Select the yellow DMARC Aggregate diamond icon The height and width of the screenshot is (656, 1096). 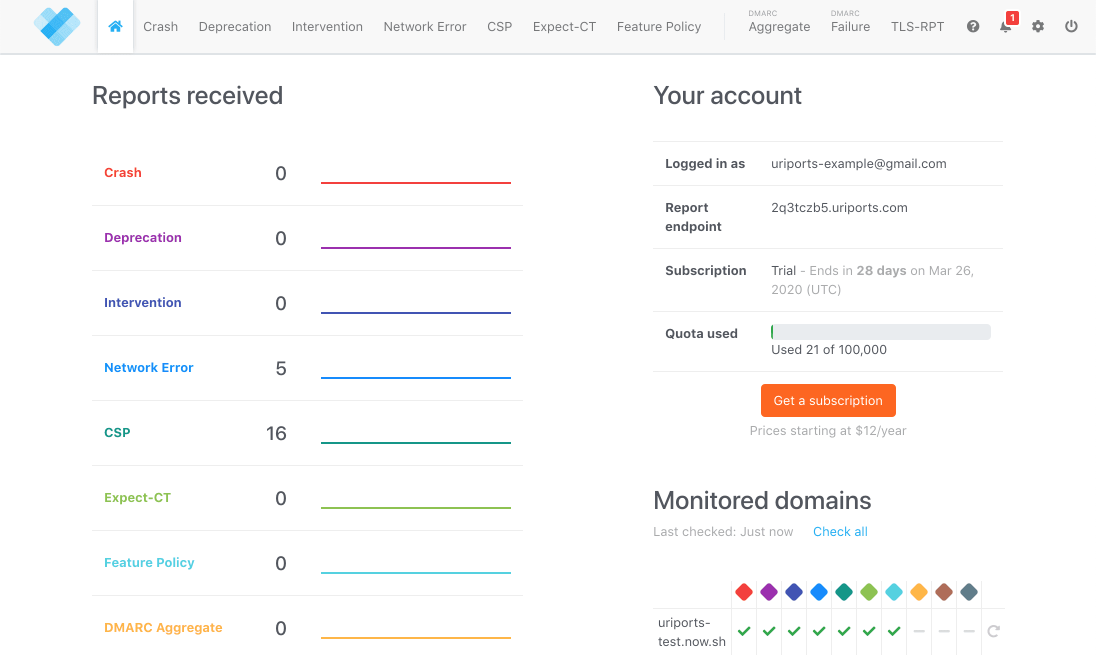(x=918, y=592)
